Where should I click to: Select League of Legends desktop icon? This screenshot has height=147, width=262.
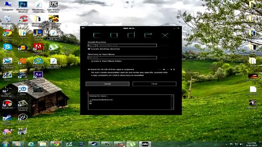point(38,35)
